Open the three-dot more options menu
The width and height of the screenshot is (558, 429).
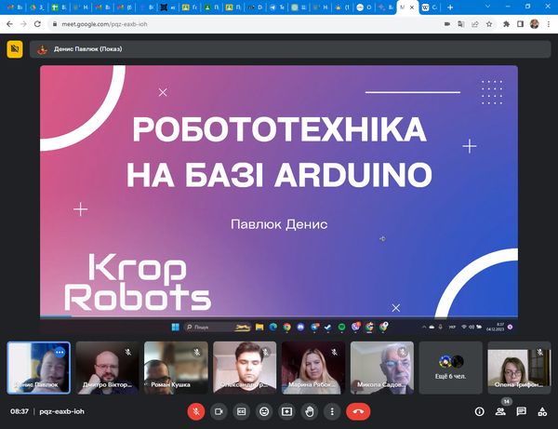coord(332,410)
